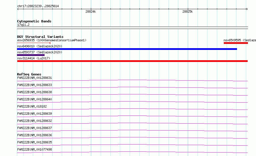Open the FAM222B|NM_001288633 transcript
Screen dimensions: 256x156
click(x=35, y=85)
